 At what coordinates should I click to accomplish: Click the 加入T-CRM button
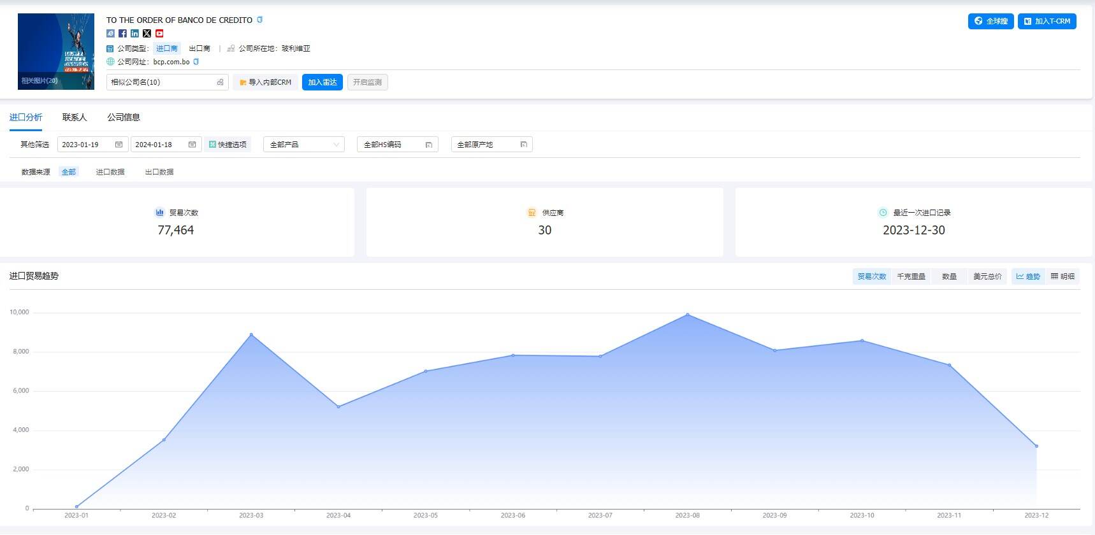(x=1047, y=21)
